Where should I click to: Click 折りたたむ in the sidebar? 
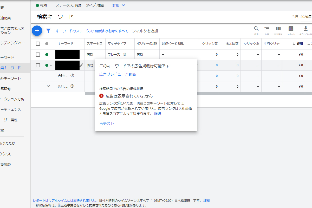pos(8,143)
